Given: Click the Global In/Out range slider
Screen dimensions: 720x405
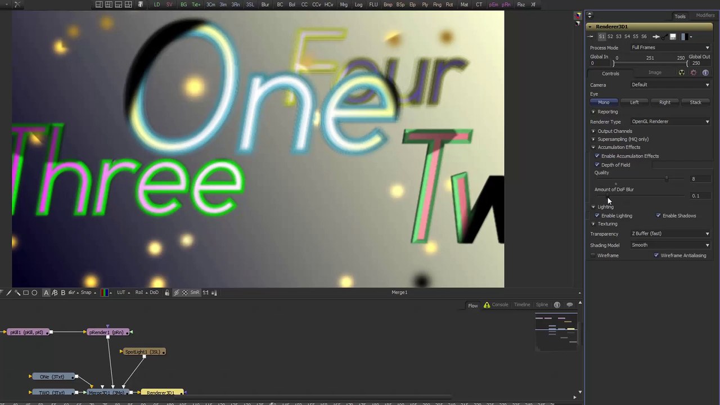Looking at the screenshot, I should (x=650, y=63).
